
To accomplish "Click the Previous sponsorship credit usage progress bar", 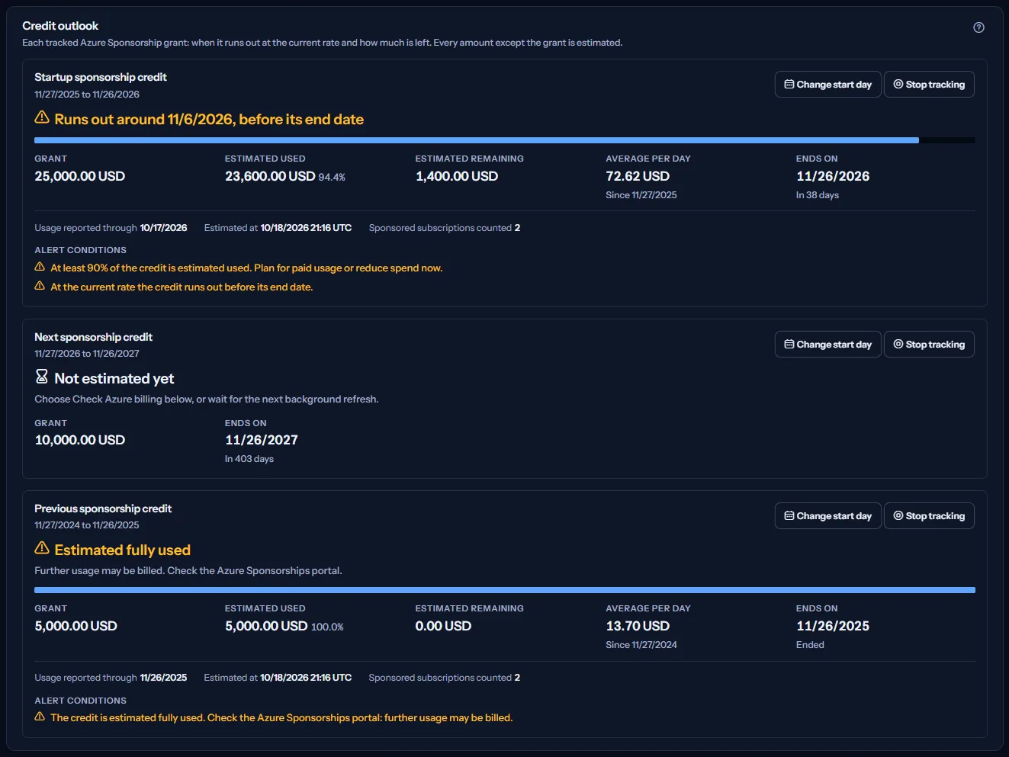I will tap(505, 590).
